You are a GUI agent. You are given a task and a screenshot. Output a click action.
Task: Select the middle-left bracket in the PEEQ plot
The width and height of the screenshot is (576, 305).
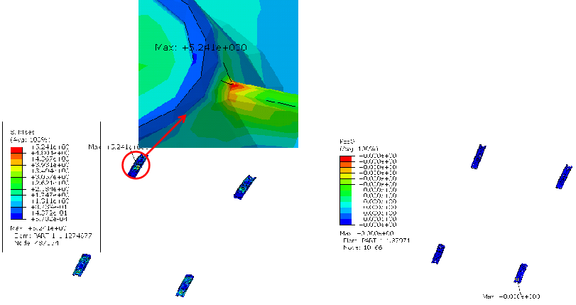[x=440, y=253]
